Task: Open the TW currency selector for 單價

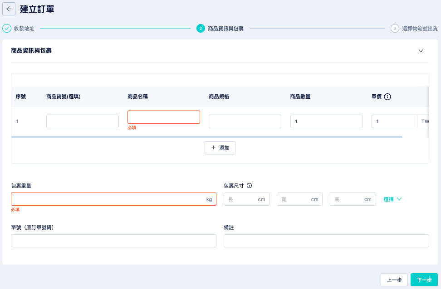Action: 423,121
